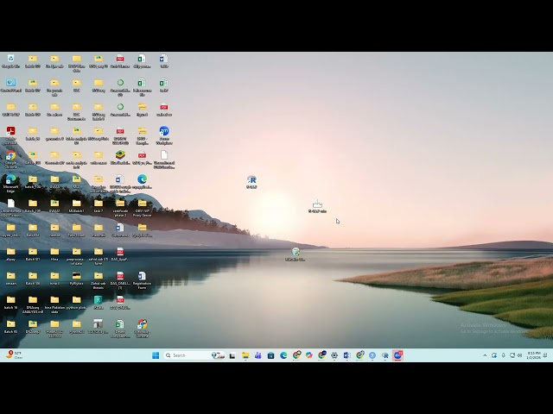Select the OBS VIP Proxy Server folder
This screenshot has height=414, width=553.
tap(142, 204)
